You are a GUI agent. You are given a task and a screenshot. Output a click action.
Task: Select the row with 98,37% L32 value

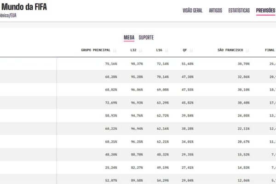click(x=138, y=64)
